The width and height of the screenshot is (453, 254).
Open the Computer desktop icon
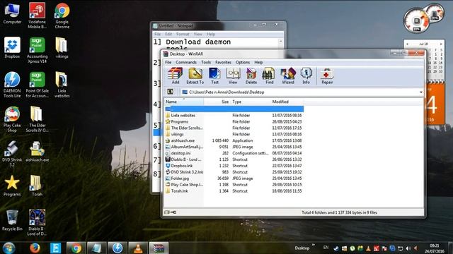coord(12,13)
